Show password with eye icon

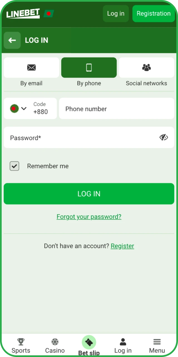pos(164,137)
